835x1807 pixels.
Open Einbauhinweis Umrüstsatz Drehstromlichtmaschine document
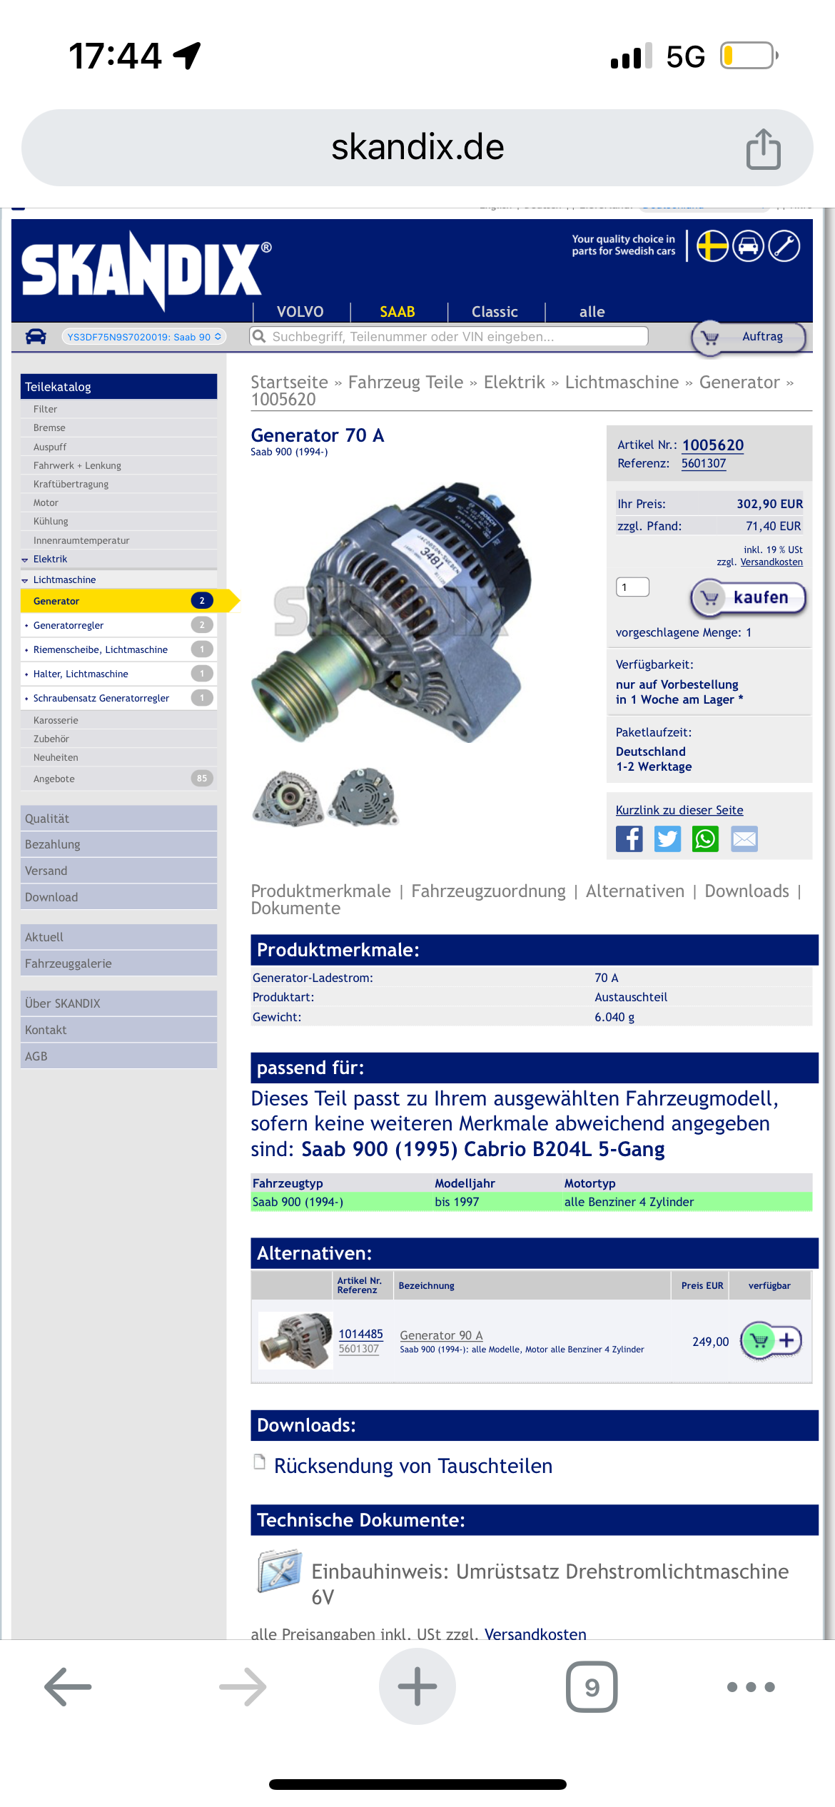(550, 1584)
